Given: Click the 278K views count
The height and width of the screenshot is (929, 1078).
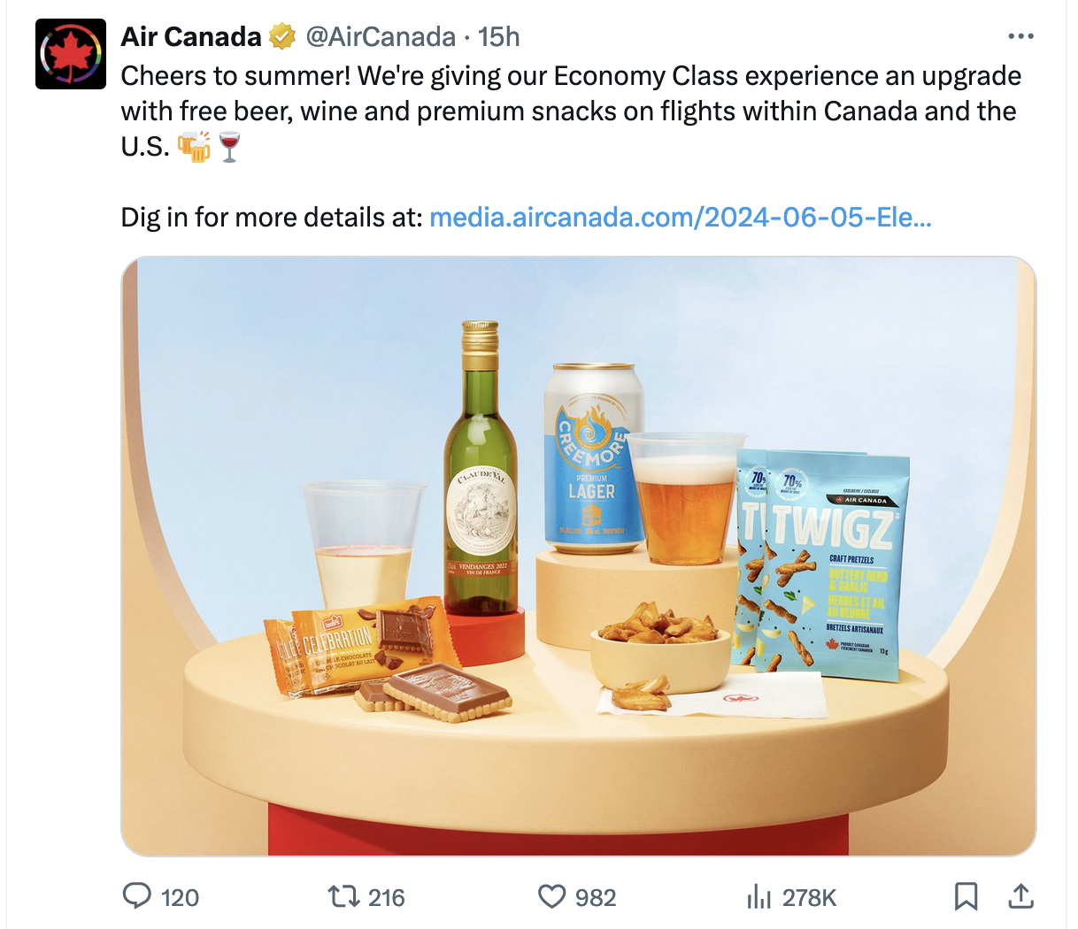Looking at the screenshot, I should [x=809, y=898].
